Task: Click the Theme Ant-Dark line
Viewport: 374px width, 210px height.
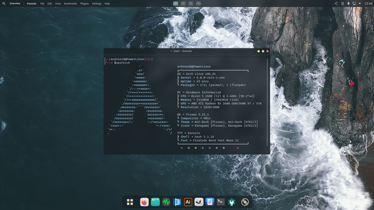Action: click(219, 122)
